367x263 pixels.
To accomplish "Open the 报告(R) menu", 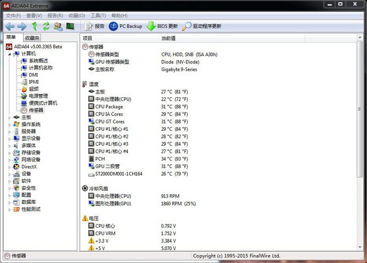I will click(55, 16).
